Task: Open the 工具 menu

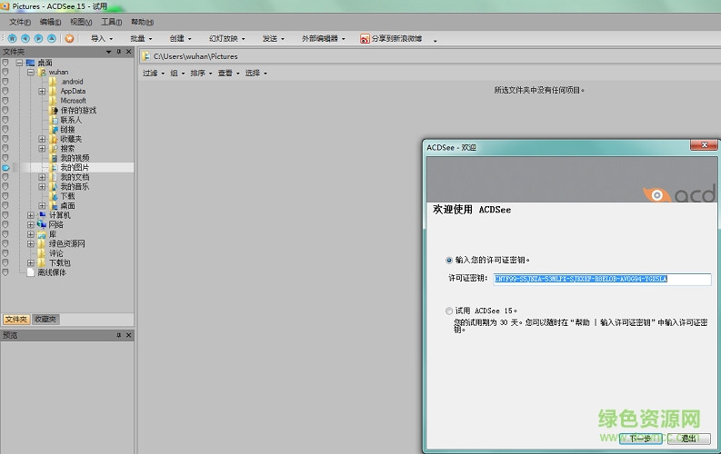Action: [111, 21]
